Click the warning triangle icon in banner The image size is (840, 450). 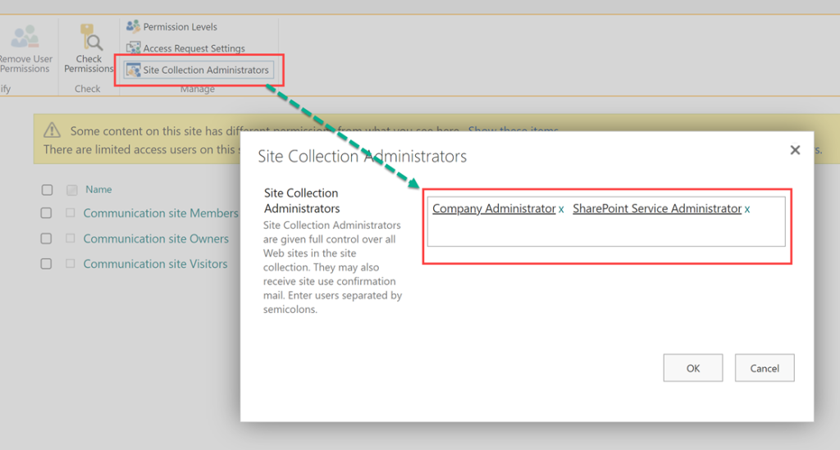52,130
